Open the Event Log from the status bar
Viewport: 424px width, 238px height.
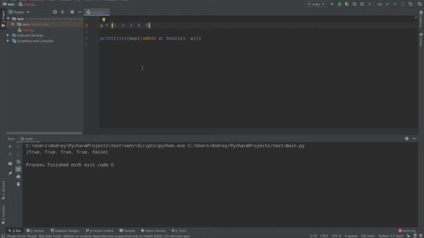[407, 231]
